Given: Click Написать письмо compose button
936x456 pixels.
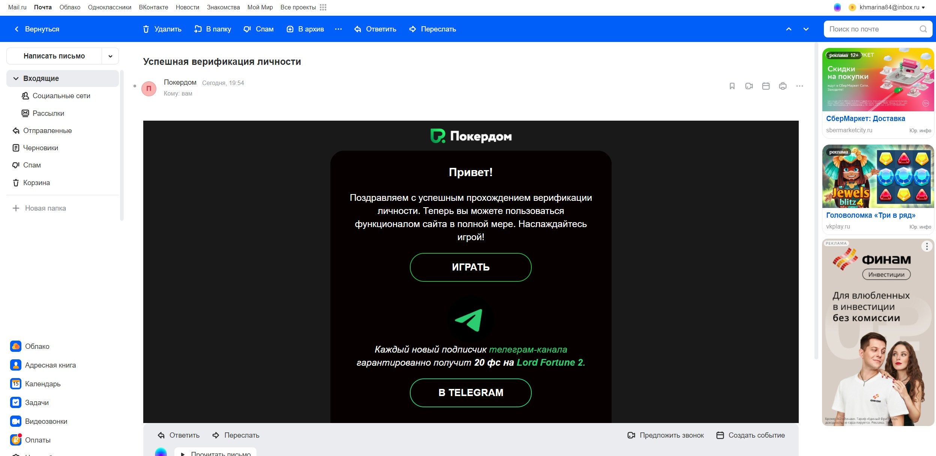Looking at the screenshot, I should click(x=54, y=56).
